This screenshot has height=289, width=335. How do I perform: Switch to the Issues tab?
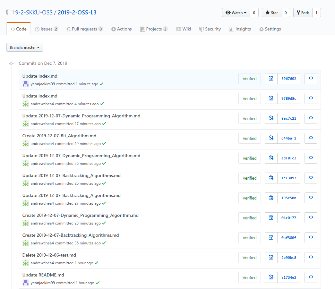tap(47, 29)
